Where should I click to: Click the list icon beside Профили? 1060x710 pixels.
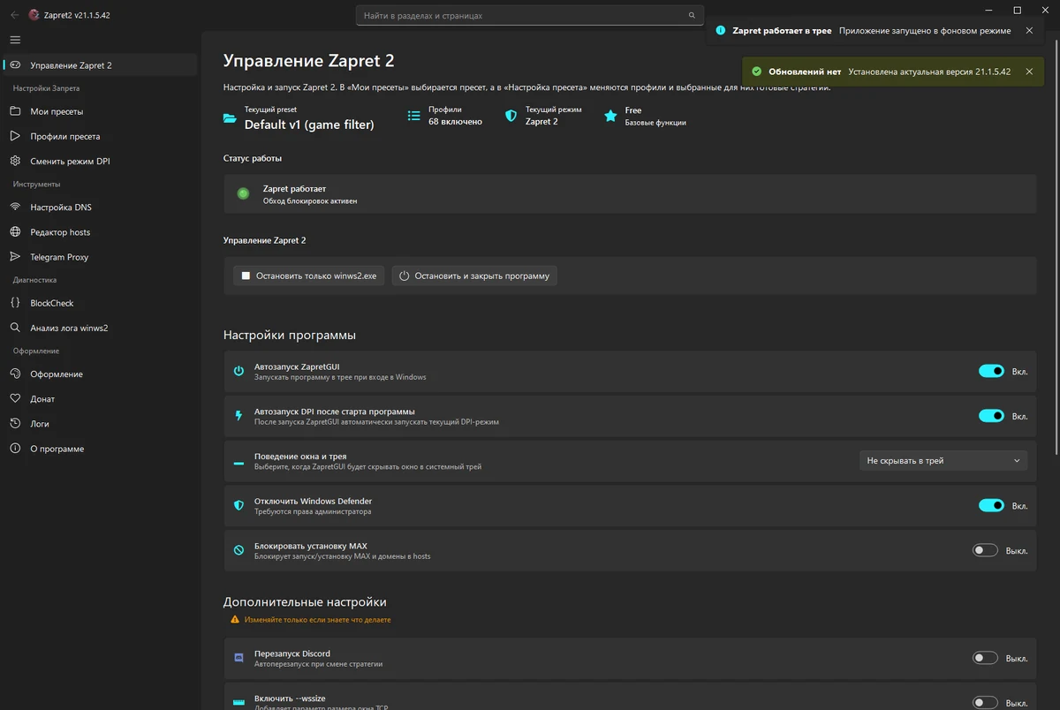414,116
